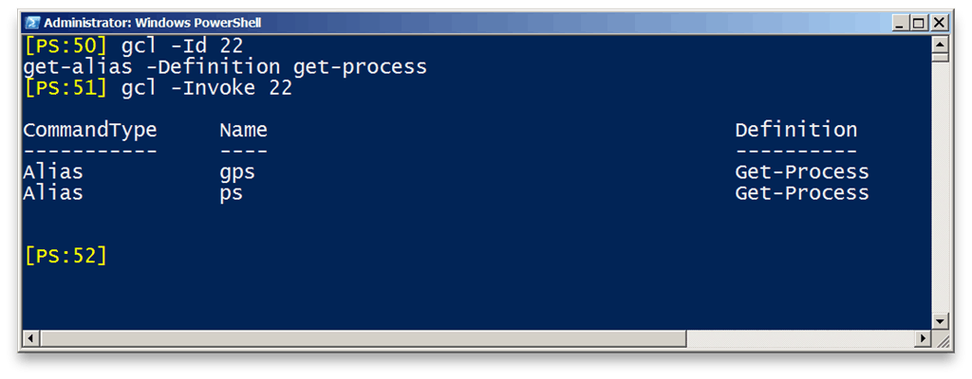Click the vertical scrollbar thumb
Viewport: 972px width, 379px height.
(x=941, y=58)
